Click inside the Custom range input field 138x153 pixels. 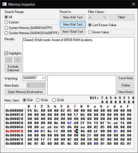[x=39, y=22]
